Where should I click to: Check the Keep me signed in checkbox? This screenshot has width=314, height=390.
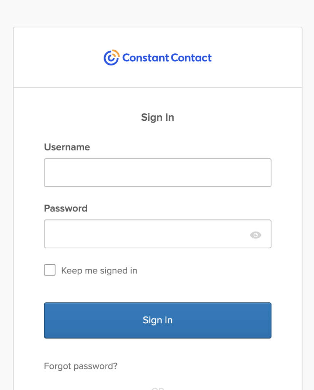pyautogui.click(x=50, y=270)
